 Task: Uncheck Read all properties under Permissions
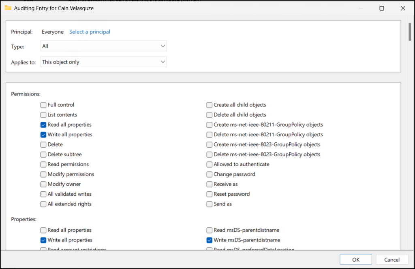click(x=43, y=125)
